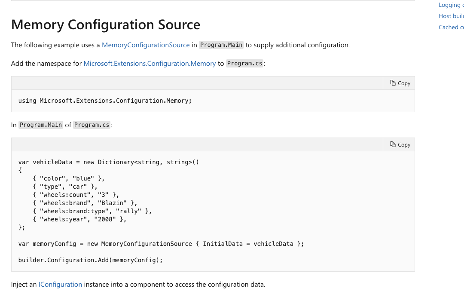This screenshot has height=291, width=464.
Task: Click the using Microsoft.Extensions.Configuration.Memory code line
Action: click(105, 101)
